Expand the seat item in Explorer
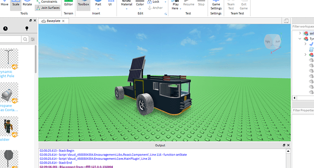The image size is (314, 168). (305, 44)
